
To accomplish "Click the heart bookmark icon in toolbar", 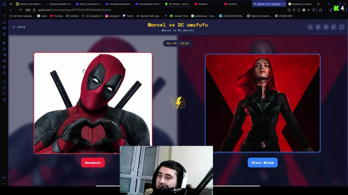I will pos(313,10).
